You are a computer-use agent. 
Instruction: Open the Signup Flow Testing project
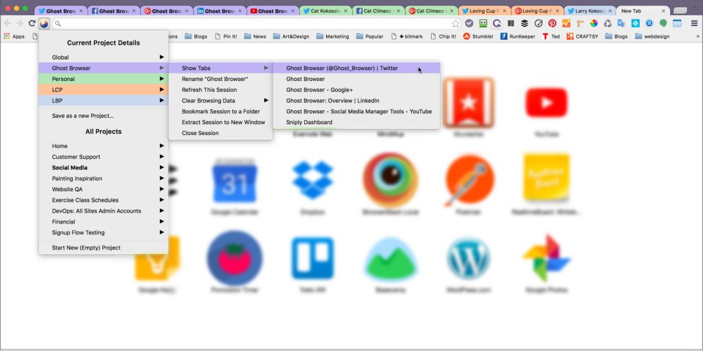click(x=104, y=232)
